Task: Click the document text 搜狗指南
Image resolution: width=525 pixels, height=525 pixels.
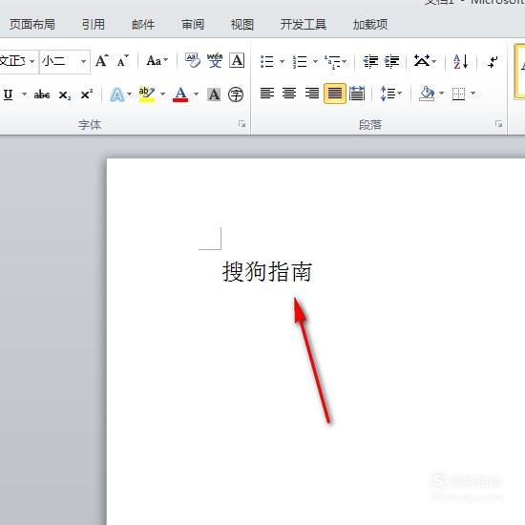Action: pos(267,271)
